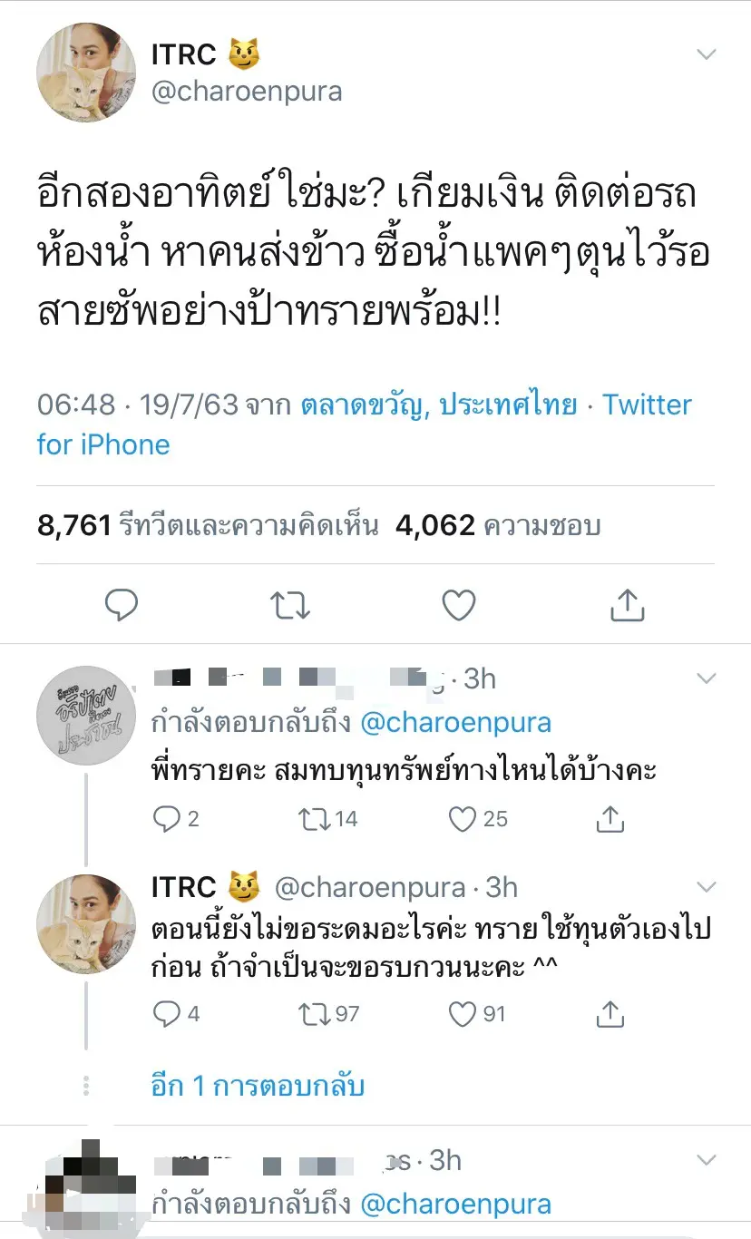Show the 1 more reply link
The height and width of the screenshot is (1239, 751).
[x=258, y=1086]
